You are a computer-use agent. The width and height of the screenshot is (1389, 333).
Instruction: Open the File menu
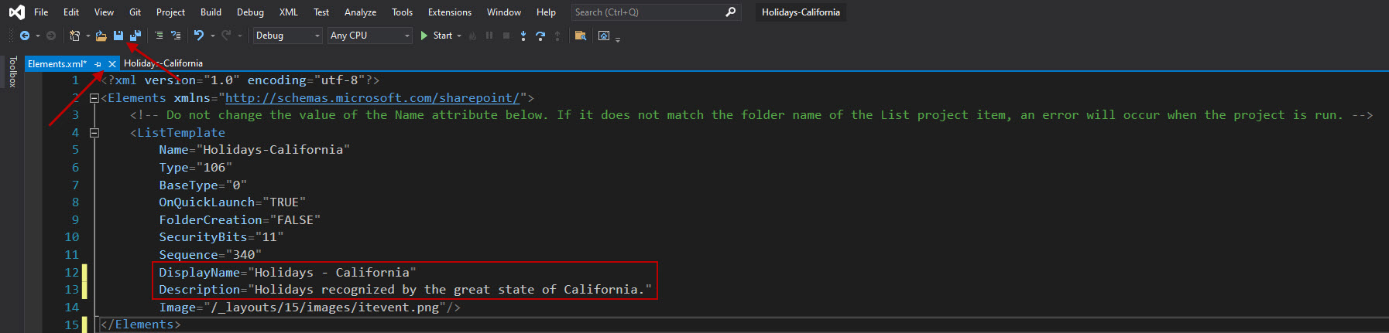(41, 12)
